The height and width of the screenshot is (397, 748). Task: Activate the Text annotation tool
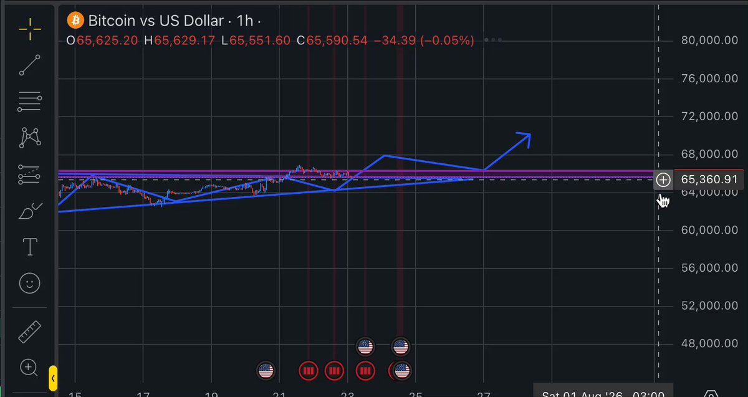29,247
